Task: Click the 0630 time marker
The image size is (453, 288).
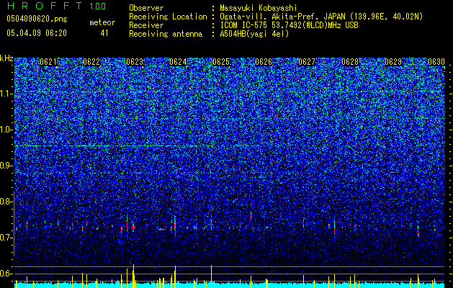Action: click(x=436, y=62)
